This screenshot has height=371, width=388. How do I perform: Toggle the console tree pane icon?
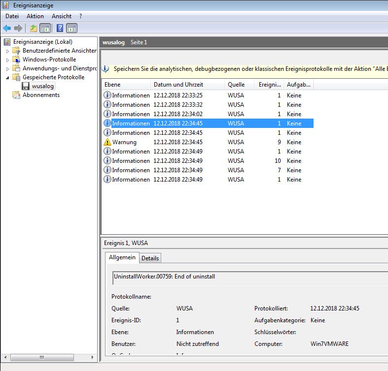[45, 28]
